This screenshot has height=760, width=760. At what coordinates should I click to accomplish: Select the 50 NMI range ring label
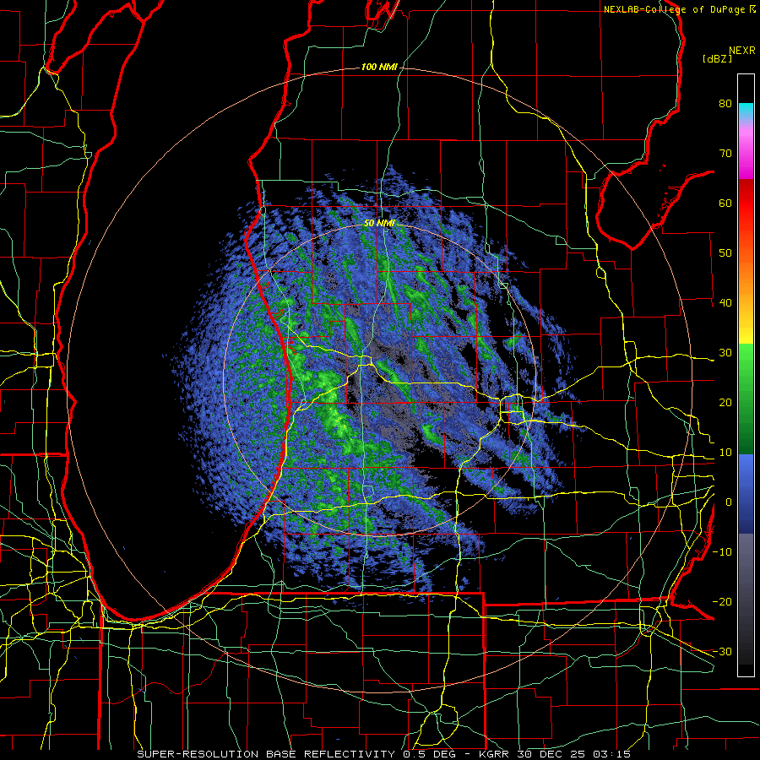379,223
